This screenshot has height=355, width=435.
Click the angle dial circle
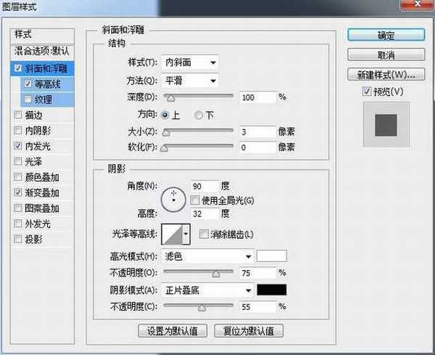click(x=173, y=197)
